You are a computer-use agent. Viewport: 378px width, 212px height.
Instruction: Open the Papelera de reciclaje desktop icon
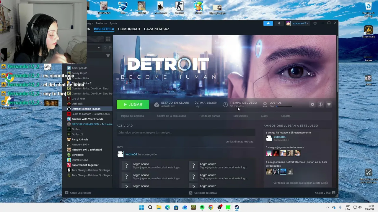coord(368,9)
